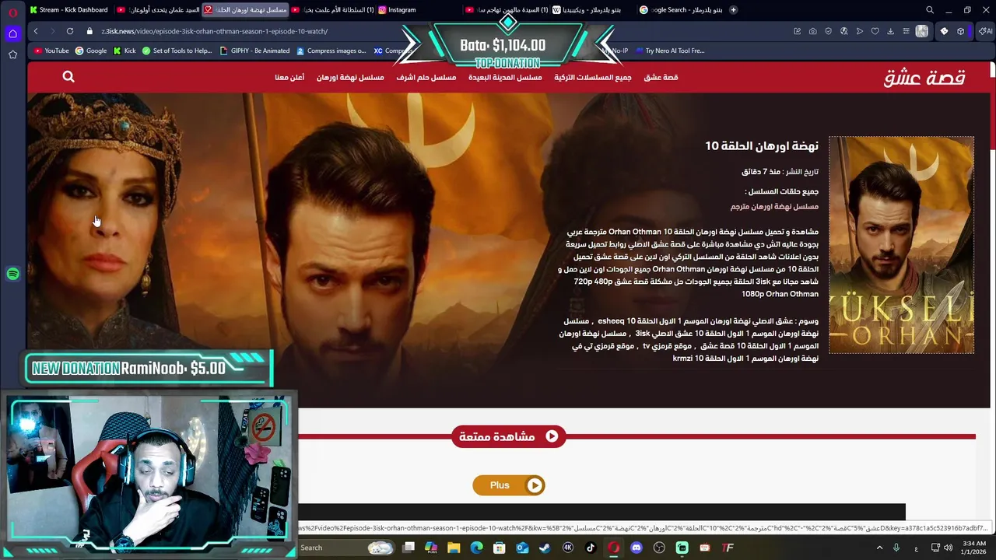Open the privacy shield icon in address bar
This screenshot has width=996, height=560.
point(828,31)
